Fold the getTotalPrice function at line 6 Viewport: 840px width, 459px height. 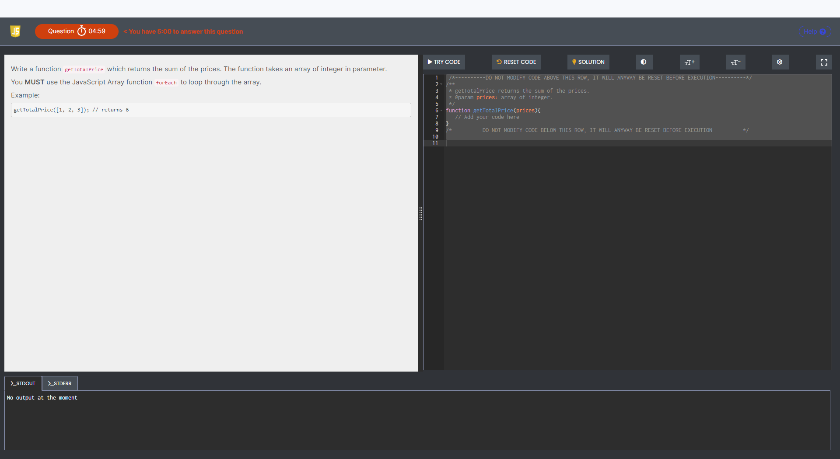point(441,111)
